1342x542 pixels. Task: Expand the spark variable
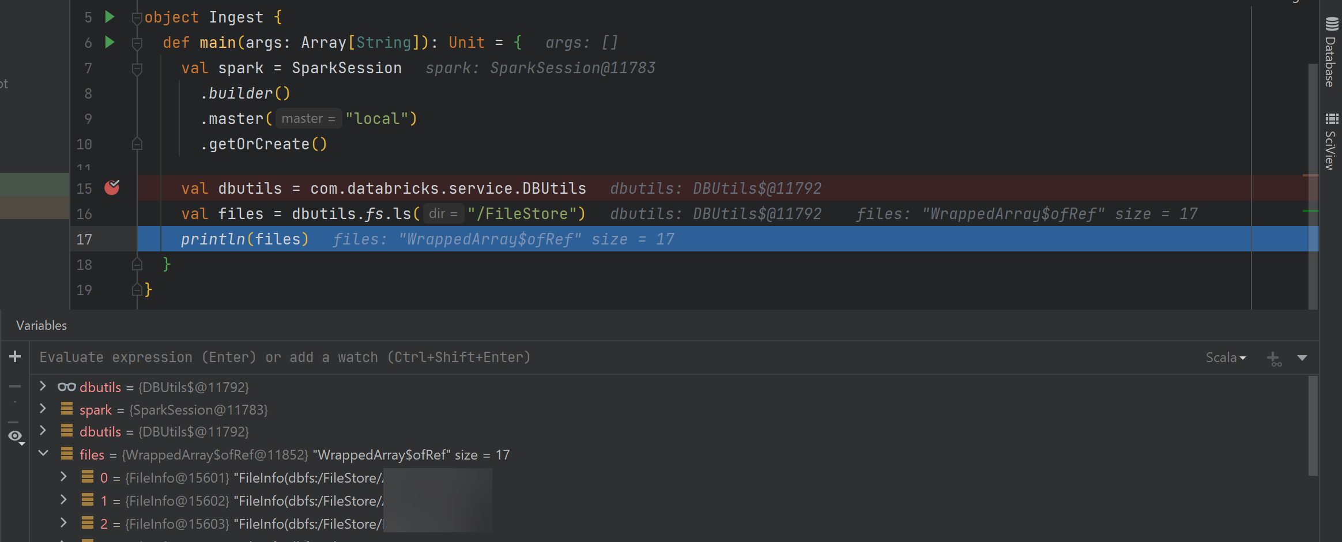click(x=43, y=409)
